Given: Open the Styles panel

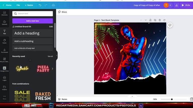Looking at the screenshot, I should click(5, 41).
